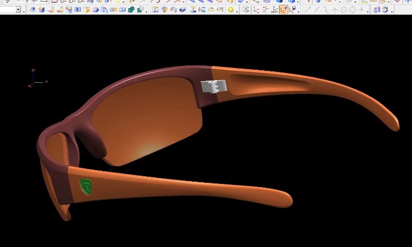This screenshot has width=412, height=247.
Task: Choose the plus-shaped point tool
Action: (361, 9)
